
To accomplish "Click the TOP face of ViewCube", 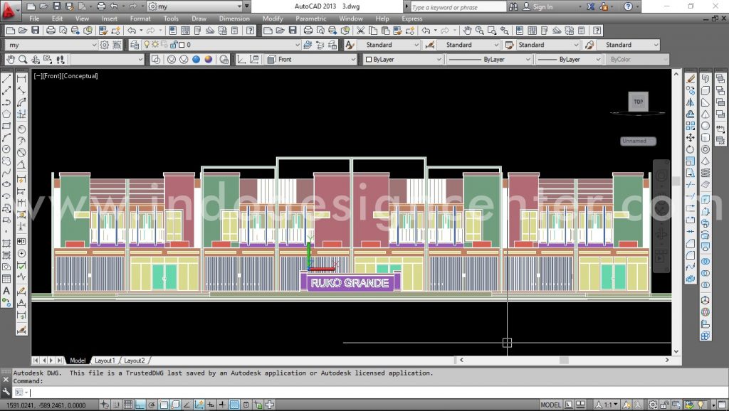I will point(639,102).
